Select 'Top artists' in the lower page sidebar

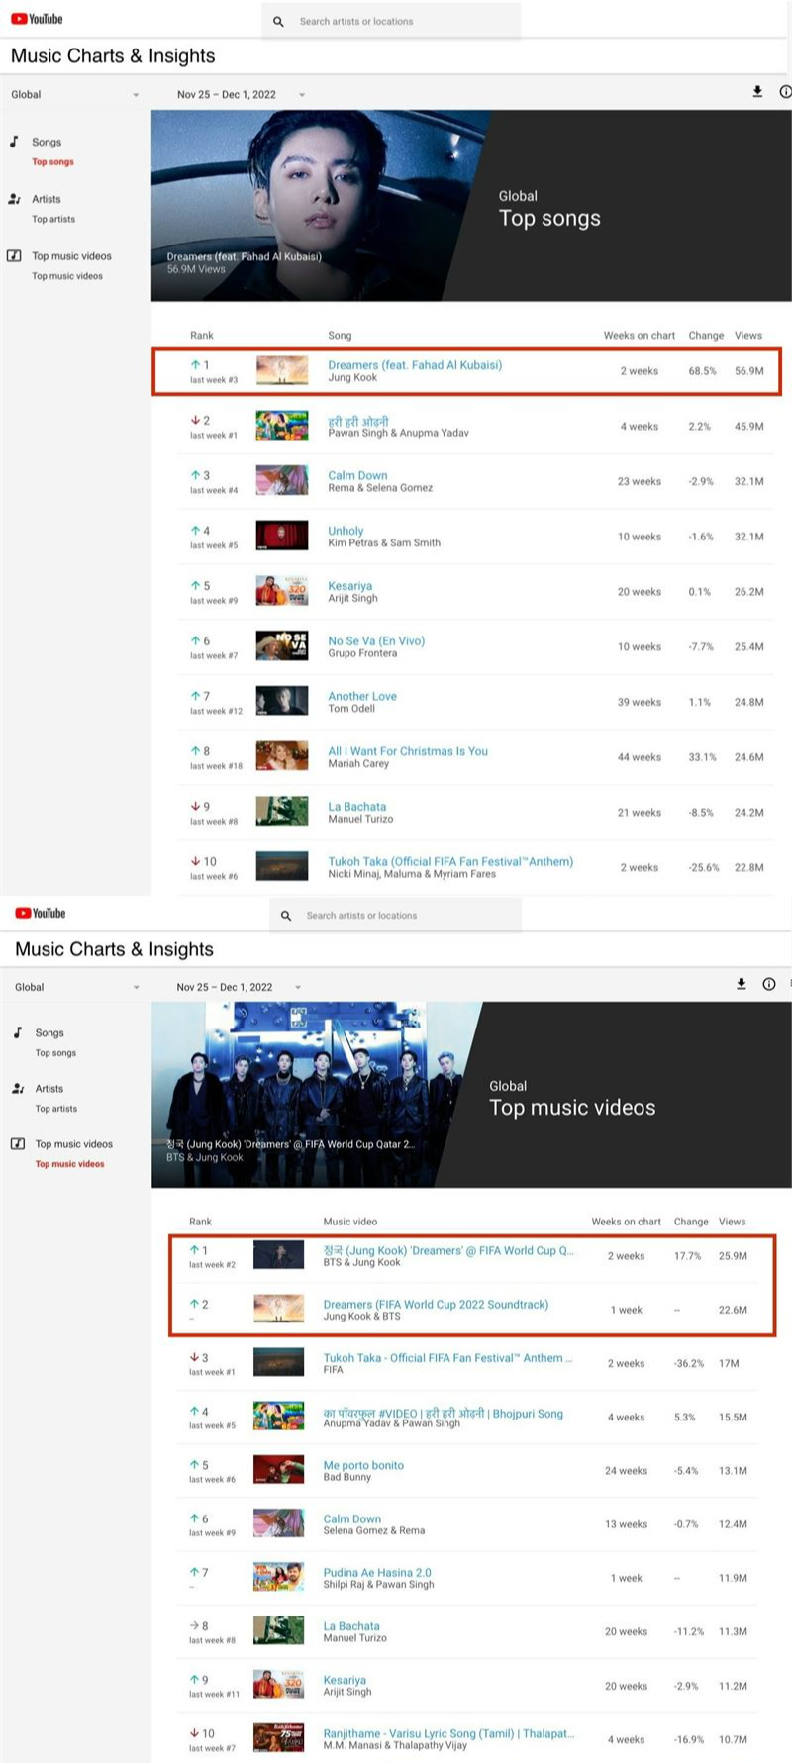point(56,1109)
